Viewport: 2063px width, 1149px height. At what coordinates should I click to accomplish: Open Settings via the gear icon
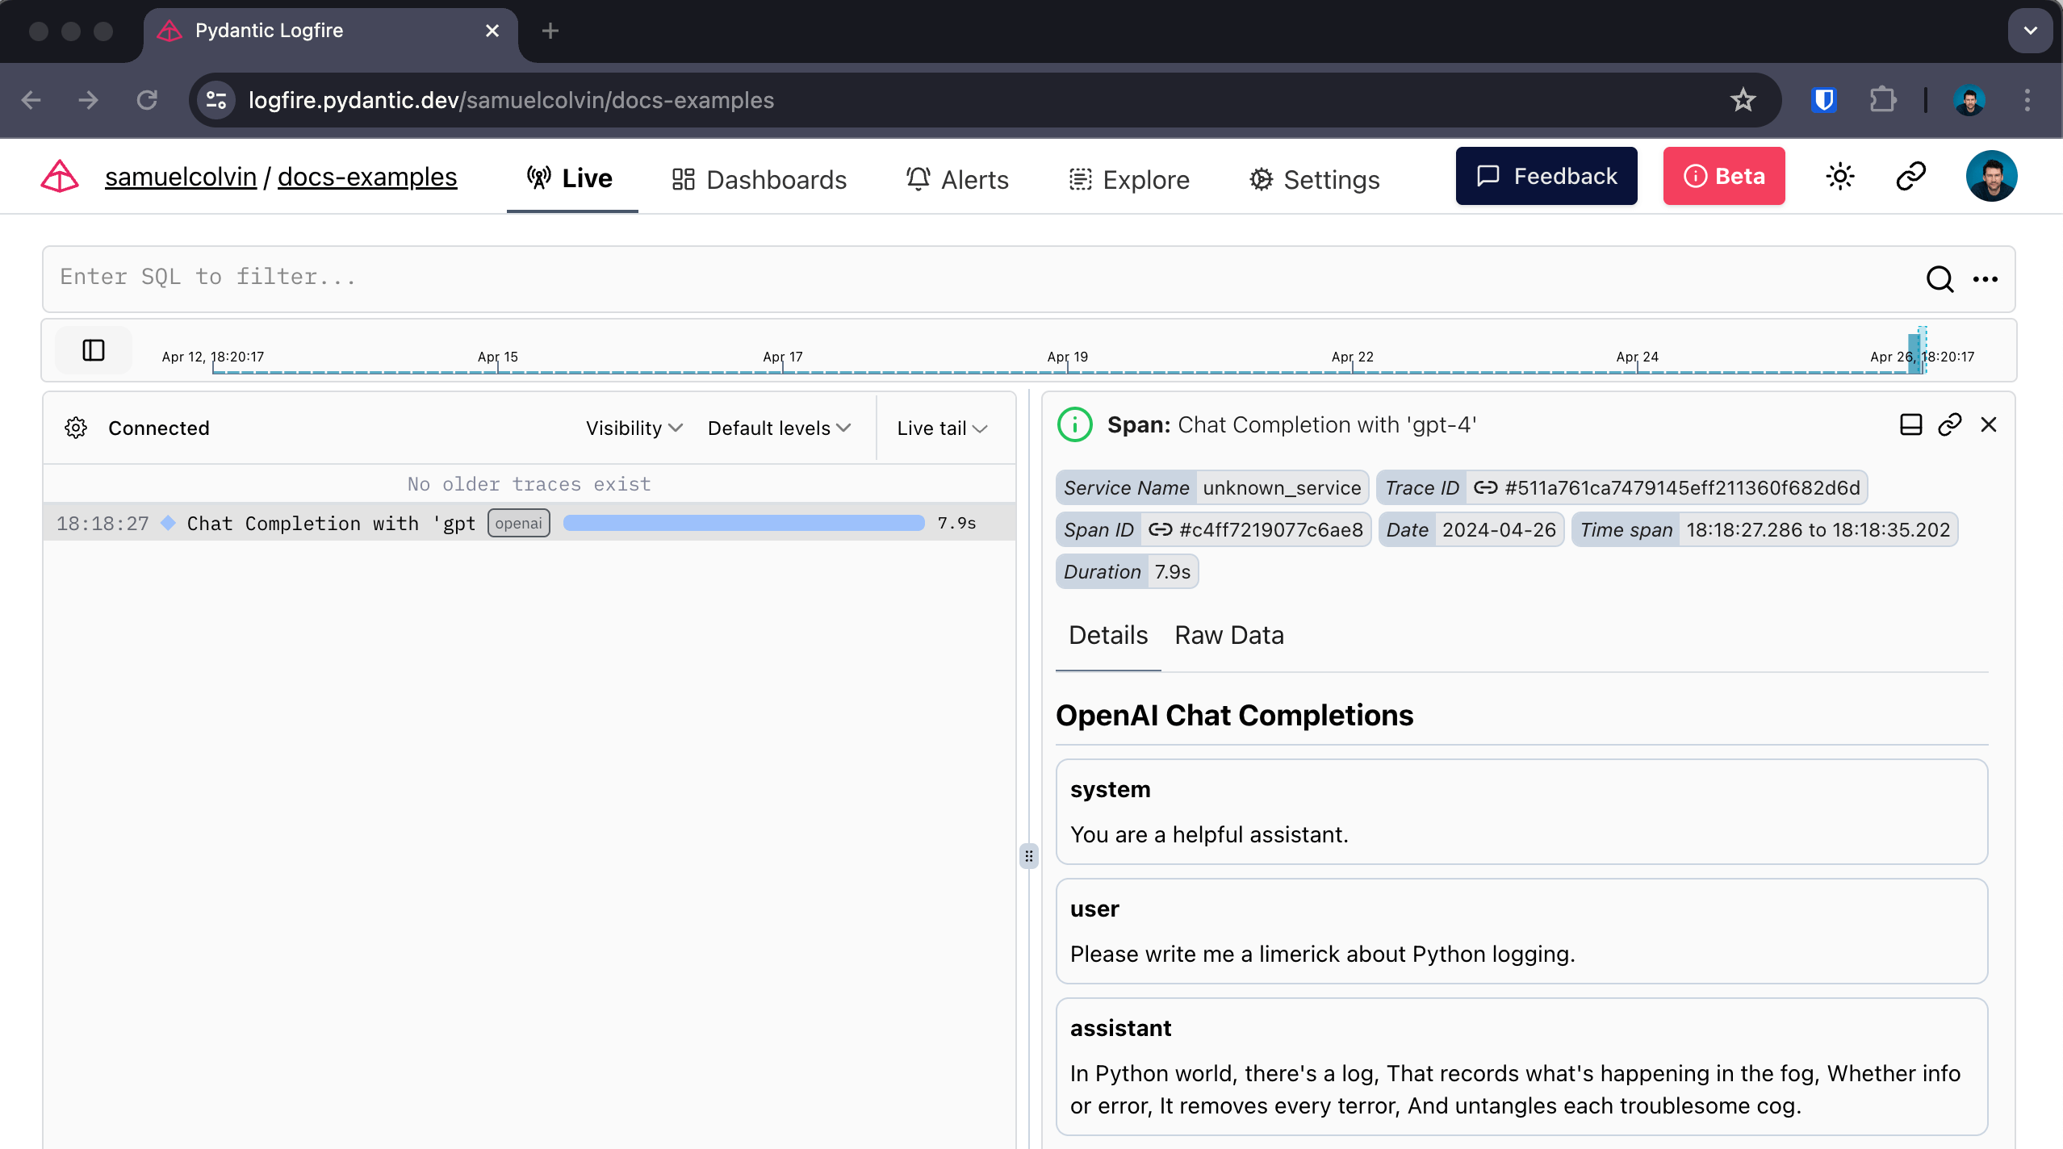point(1261,179)
